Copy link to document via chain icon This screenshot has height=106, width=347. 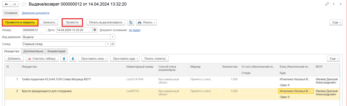click(327, 4)
